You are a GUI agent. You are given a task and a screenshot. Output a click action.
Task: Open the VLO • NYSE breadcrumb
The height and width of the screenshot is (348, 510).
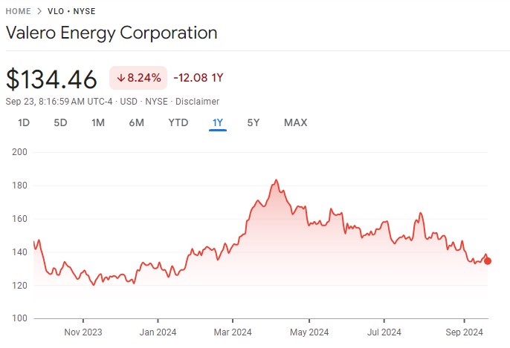[x=74, y=11]
